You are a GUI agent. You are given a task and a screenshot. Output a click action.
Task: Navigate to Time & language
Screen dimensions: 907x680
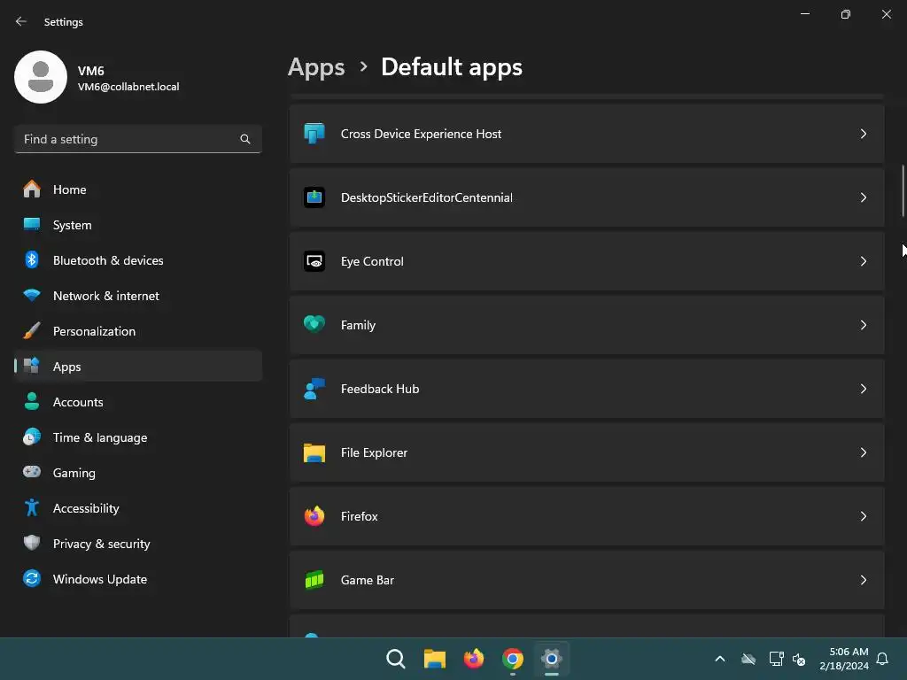click(x=138, y=437)
